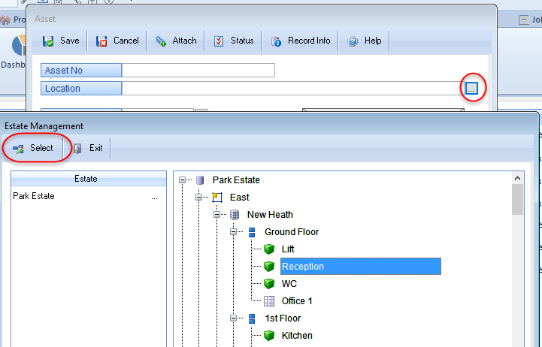Select New Heath in the tree
The width and height of the screenshot is (542, 347).
click(270, 215)
